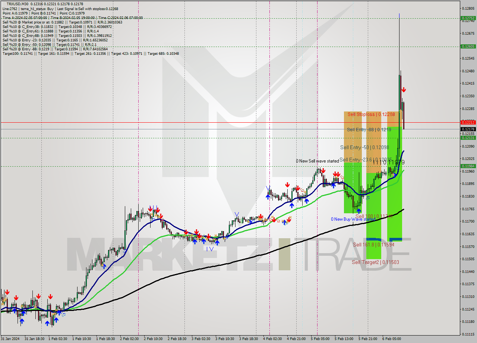Click the '3 Feb 18:30' time axis label
This screenshot has height=343, width=477.
249,339
